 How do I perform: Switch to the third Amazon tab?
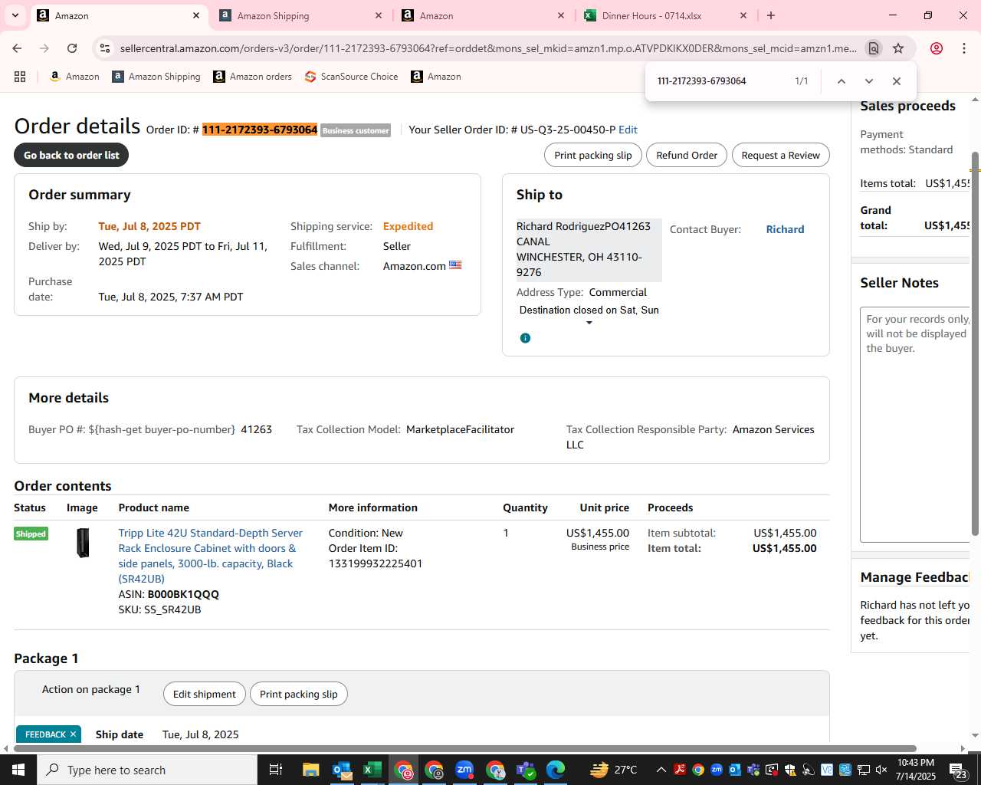click(x=483, y=15)
